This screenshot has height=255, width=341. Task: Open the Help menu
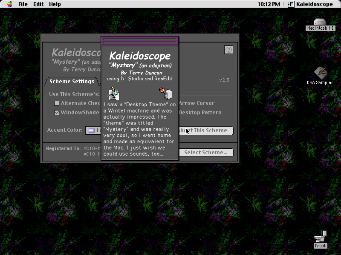coord(55,4)
